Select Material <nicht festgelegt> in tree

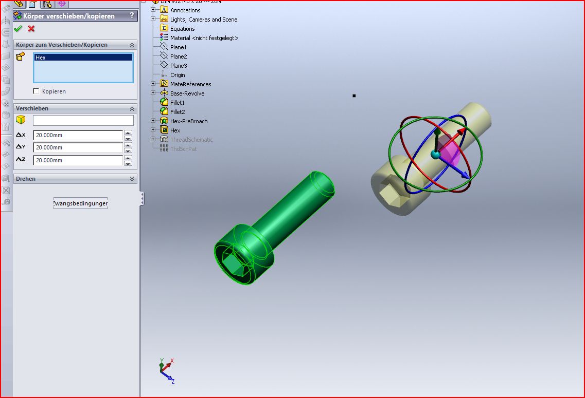click(204, 38)
